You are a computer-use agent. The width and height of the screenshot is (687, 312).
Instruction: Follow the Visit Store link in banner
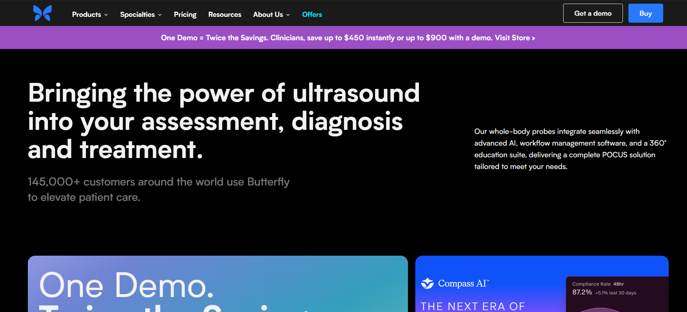pyautogui.click(x=515, y=38)
